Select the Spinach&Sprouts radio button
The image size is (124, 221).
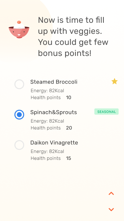(x=19, y=115)
